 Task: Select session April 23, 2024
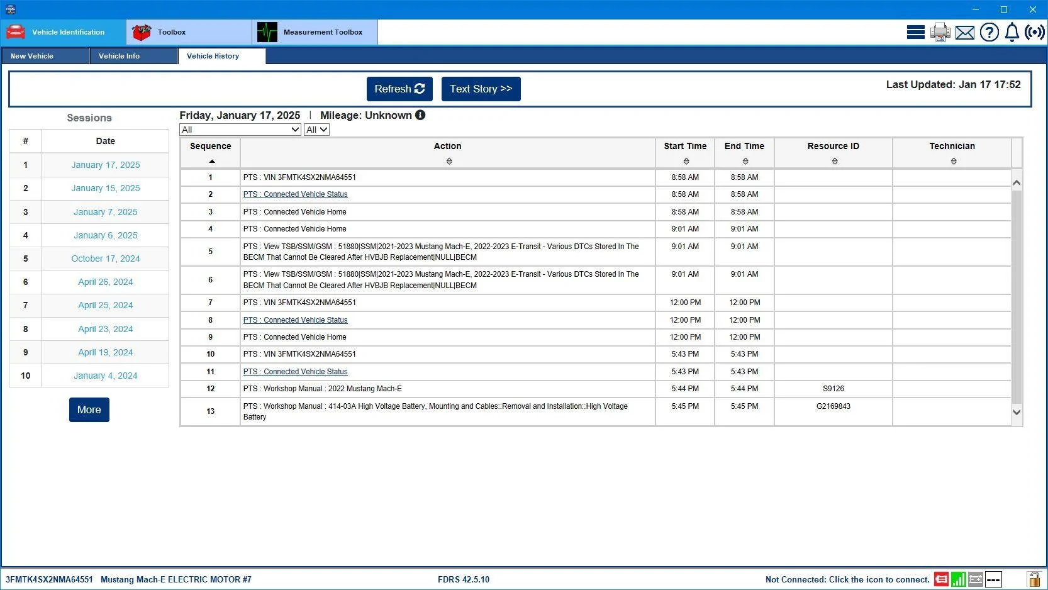click(x=106, y=329)
